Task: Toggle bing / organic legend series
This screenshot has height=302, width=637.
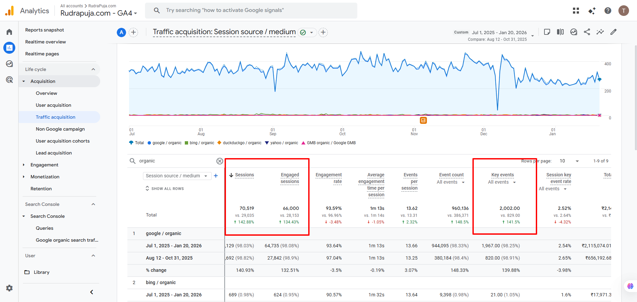Action: coord(199,143)
